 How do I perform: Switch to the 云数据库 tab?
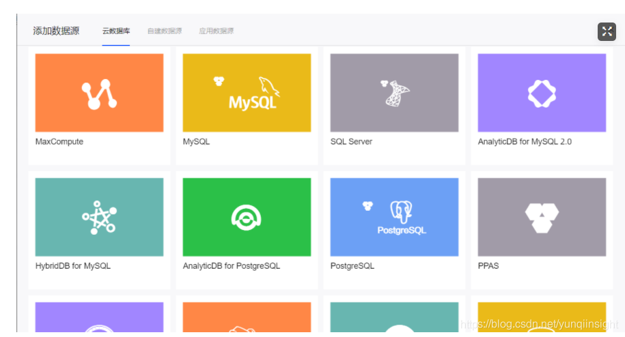pos(116,31)
